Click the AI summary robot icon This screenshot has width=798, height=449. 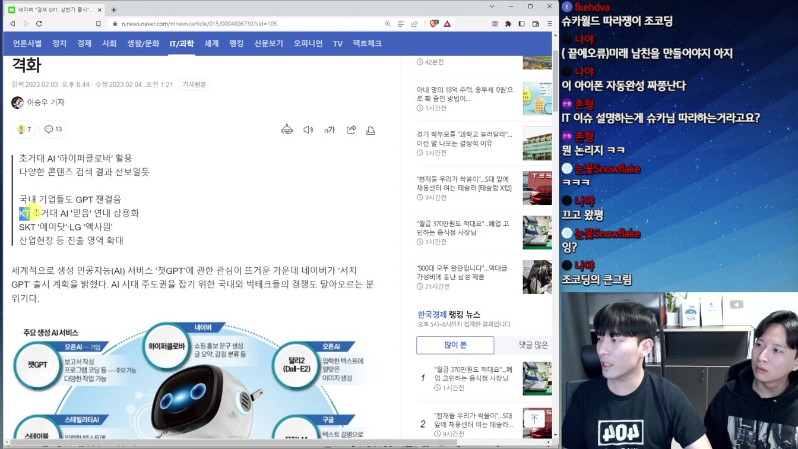tap(287, 129)
